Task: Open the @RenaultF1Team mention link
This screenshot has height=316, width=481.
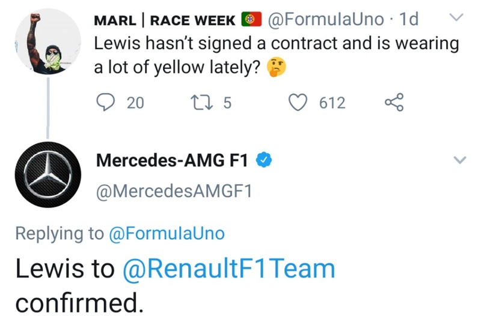Action: click(228, 269)
